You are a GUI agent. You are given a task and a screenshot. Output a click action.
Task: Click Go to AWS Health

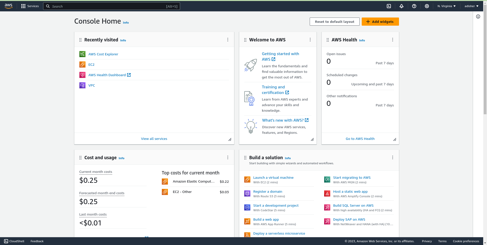(360, 139)
